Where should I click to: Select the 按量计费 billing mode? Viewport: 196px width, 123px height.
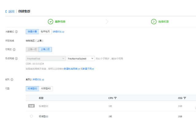coord(32,31)
